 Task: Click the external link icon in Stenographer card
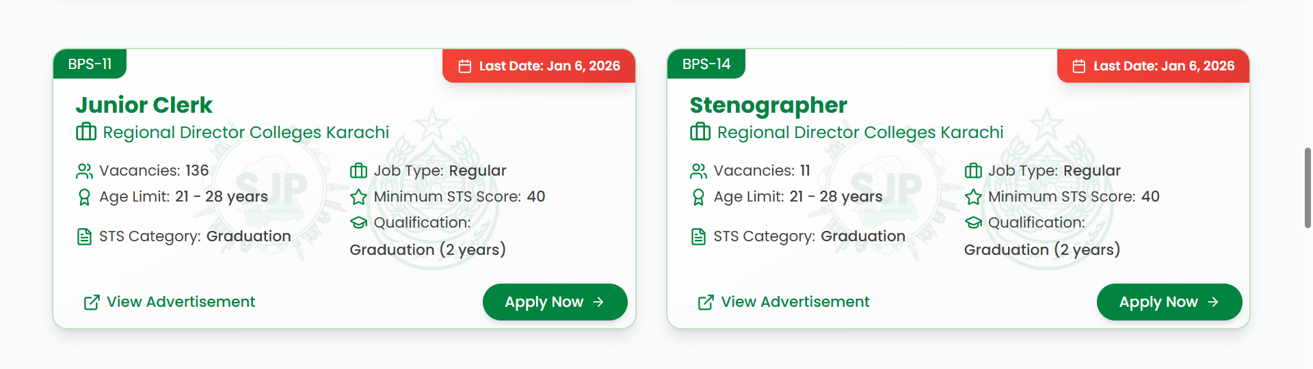(x=706, y=302)
